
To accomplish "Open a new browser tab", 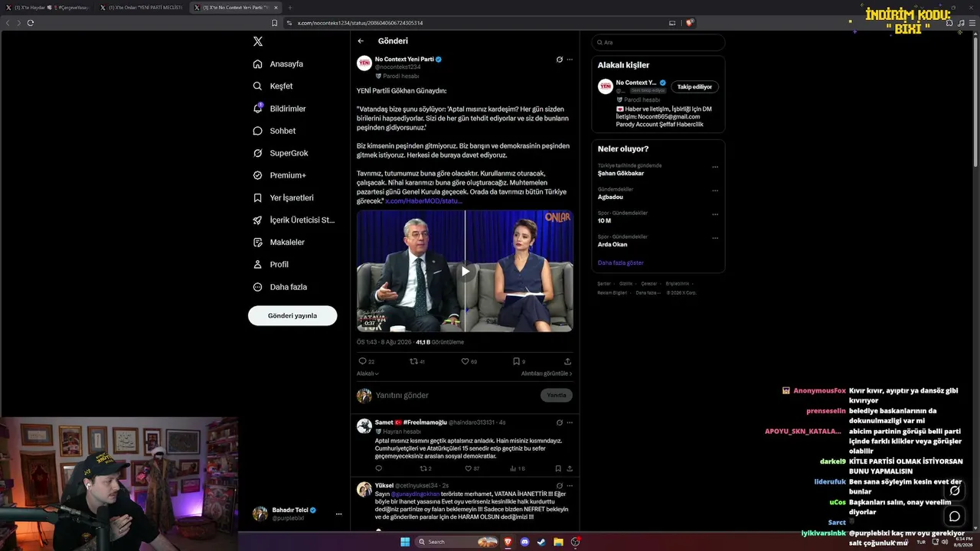I will tap(290, 8).
